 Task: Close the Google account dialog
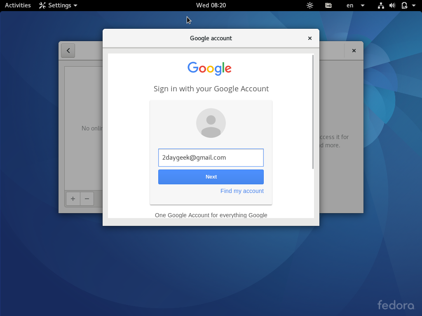coord(310,38)
